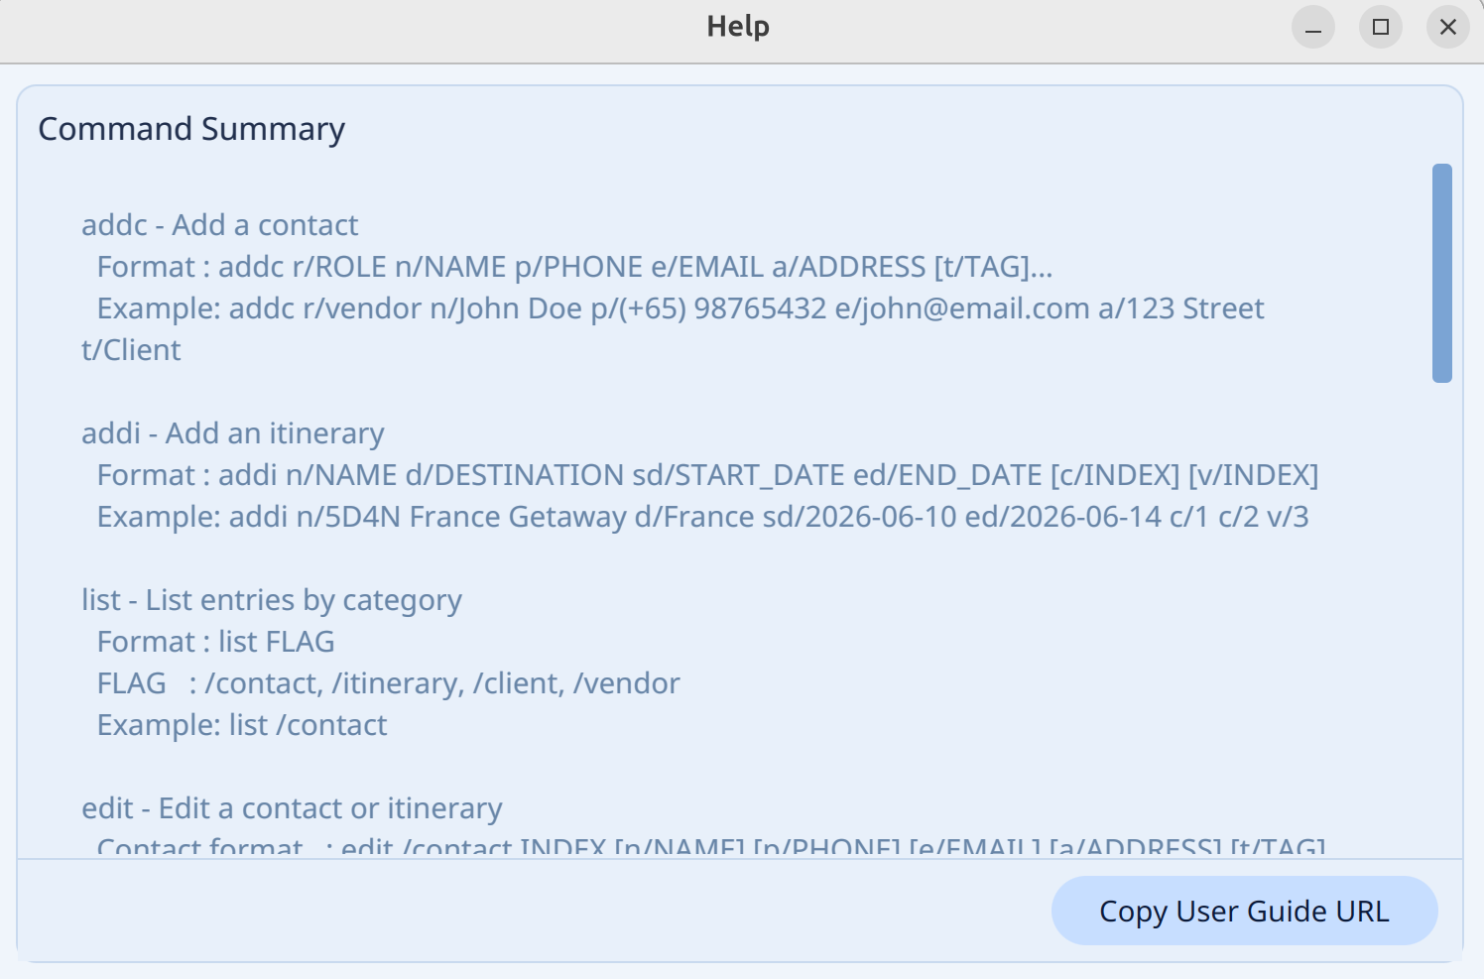Viewport: 1484px width, 979px height.
Task: Click the Copy User Guide URL button
Action: [x=1244, y=911]
